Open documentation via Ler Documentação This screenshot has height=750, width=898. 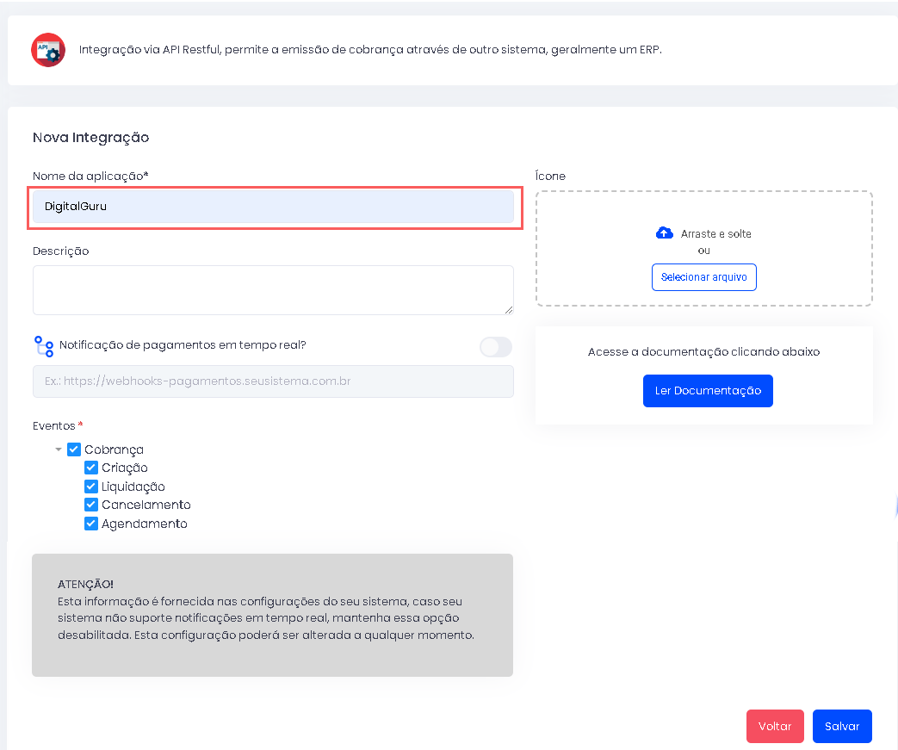(x=708, y=391)
